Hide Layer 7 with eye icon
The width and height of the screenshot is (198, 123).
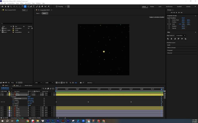1,111
